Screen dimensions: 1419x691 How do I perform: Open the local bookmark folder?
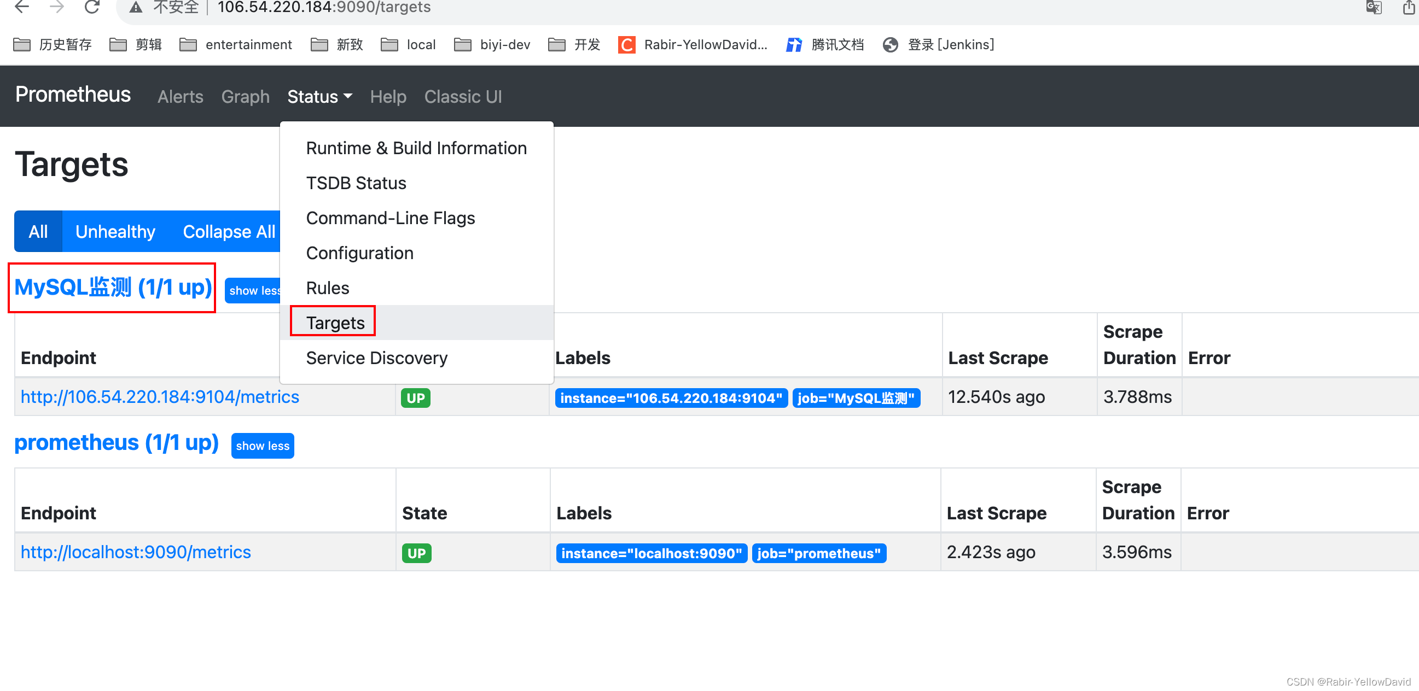tap(408, 45)
